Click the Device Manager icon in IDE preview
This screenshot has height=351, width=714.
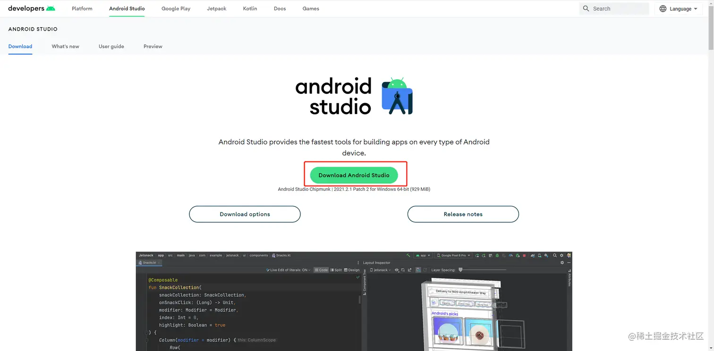coord(540,255)
